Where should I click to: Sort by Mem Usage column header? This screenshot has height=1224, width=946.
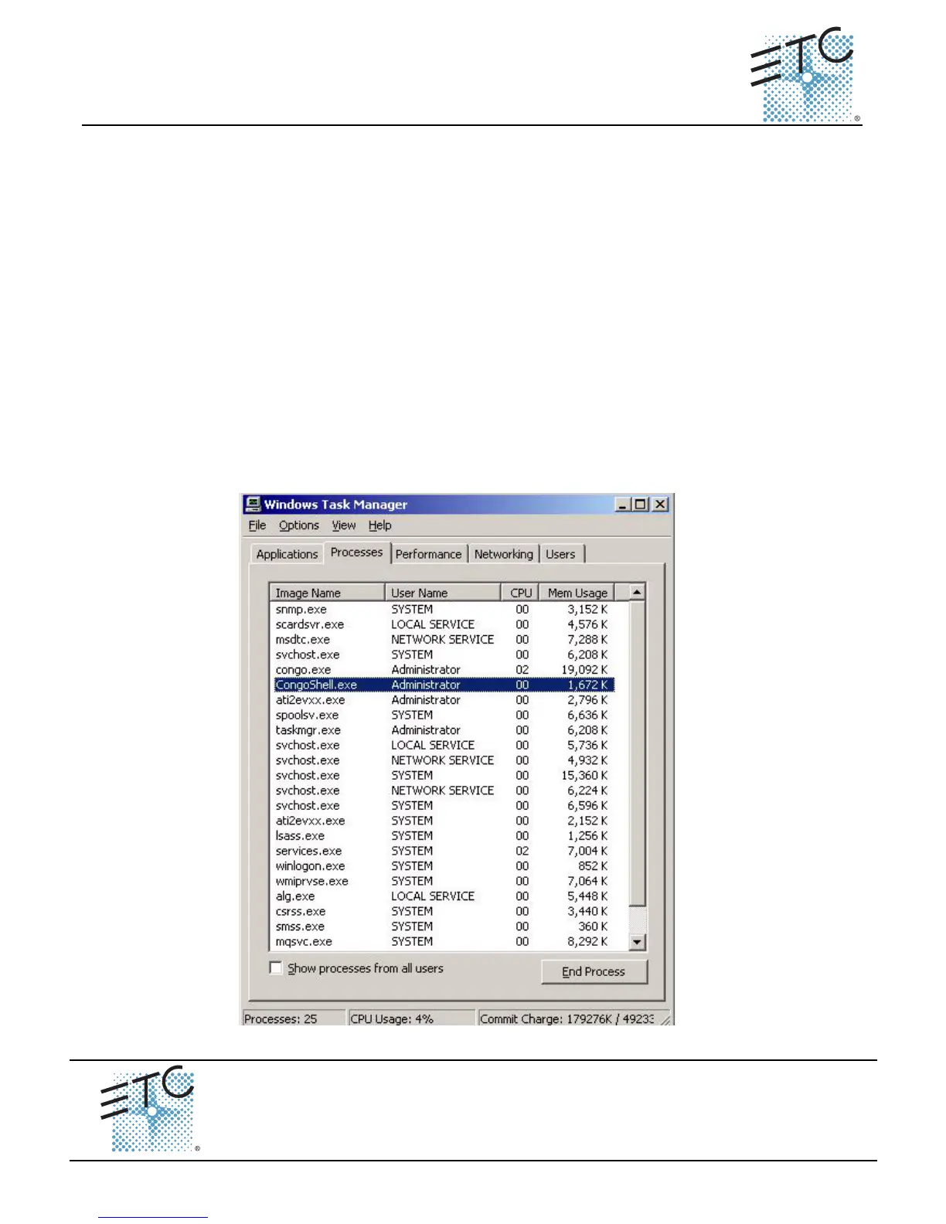click(577, 593)
